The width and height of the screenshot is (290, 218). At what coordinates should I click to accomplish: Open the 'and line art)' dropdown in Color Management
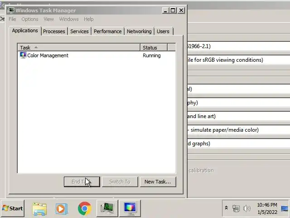point(239,116)
